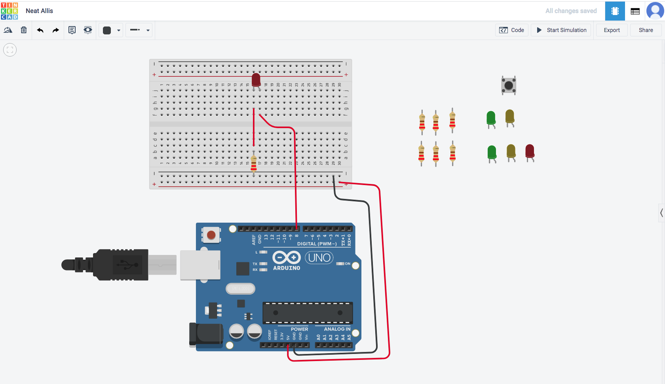Viewport: 665px width, 384px height.
Task: Select the resistor on the breadboard
Action: pos(254,163)
